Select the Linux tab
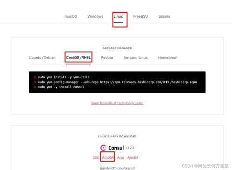The height and width of the screenshot is (170, 232). point(118,16)
